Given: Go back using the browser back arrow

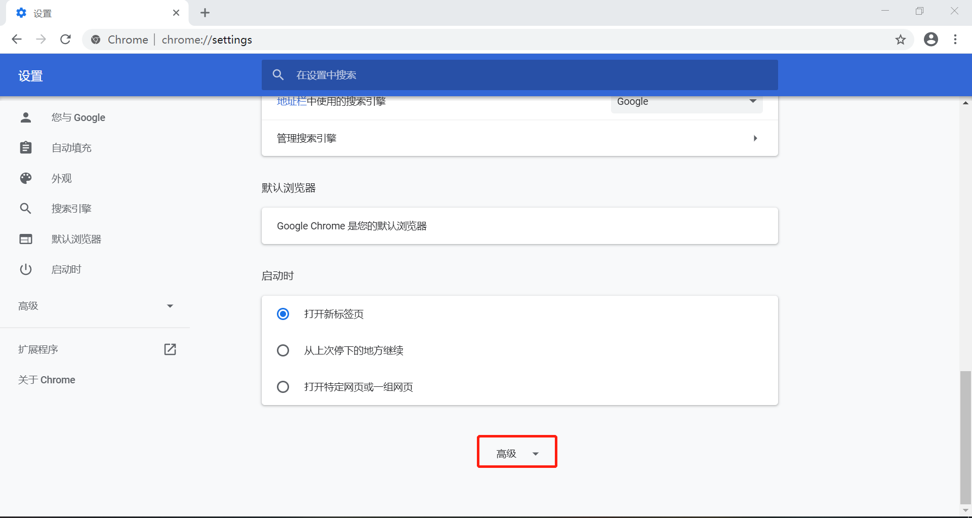Looking at the screenshot, I should pyautogui.click(x=17, y=39).
